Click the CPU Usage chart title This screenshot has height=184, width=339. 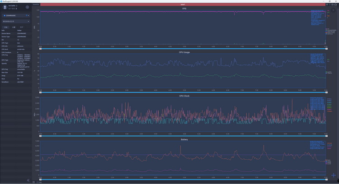coord(184,52)
